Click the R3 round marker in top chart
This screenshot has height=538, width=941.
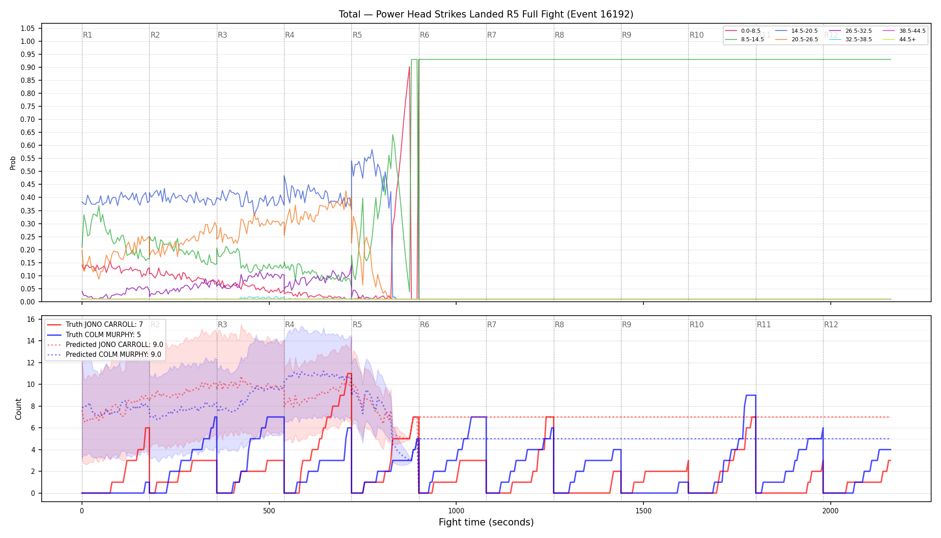pyautogui.click(x=222, y=35)
